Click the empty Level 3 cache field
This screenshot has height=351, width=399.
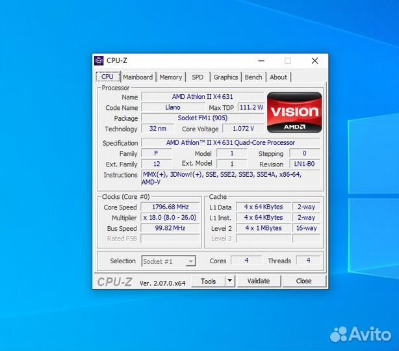[x=264, y=239]
